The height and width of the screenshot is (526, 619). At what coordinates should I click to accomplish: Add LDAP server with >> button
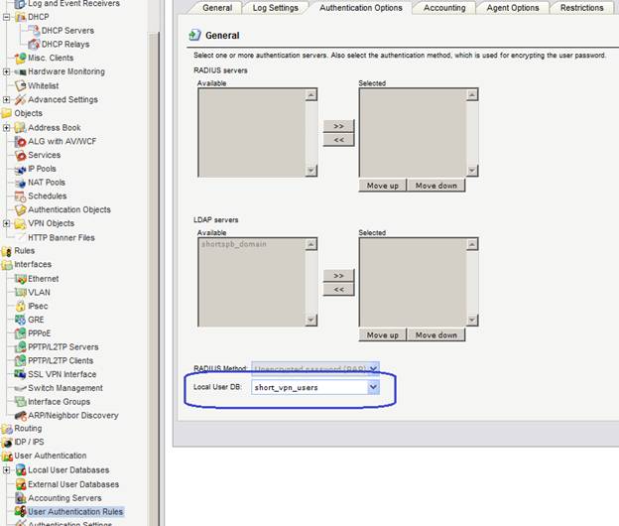[x=338, y=276]
